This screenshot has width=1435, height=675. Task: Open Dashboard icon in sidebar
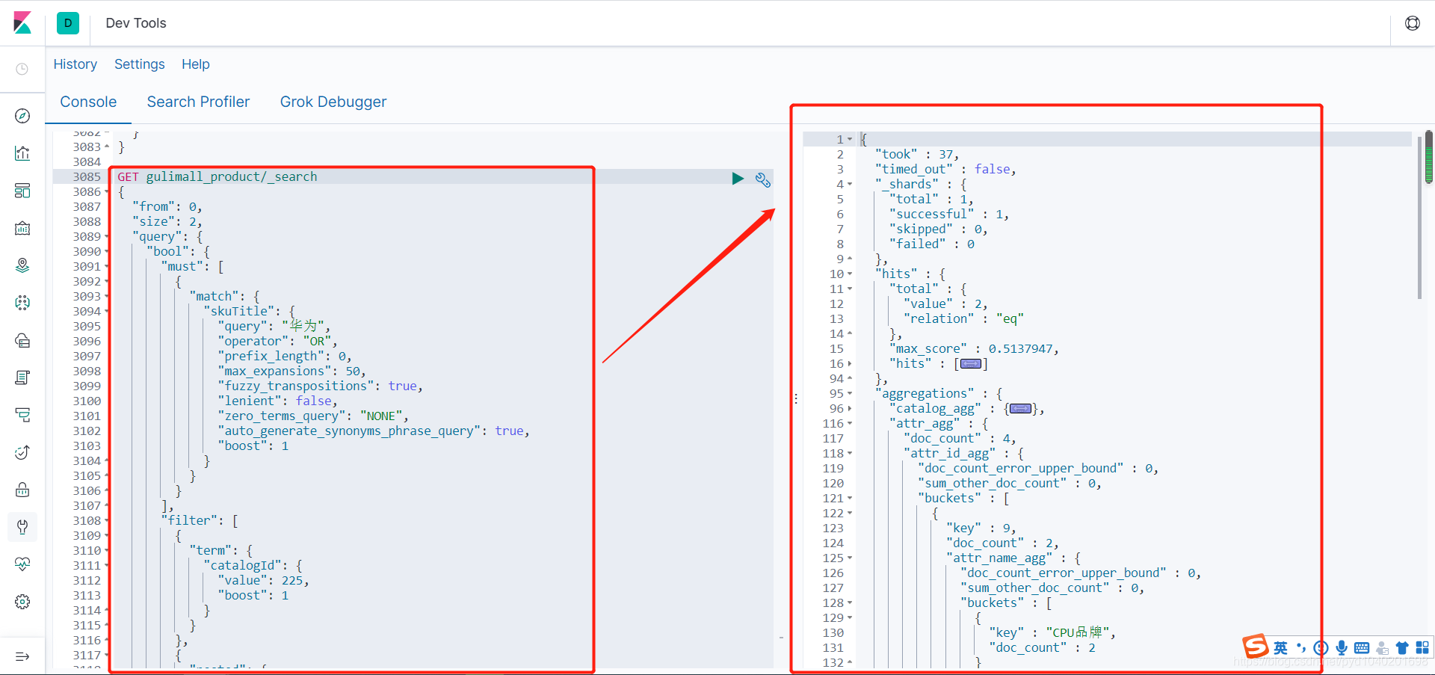(x=22, y=191)
